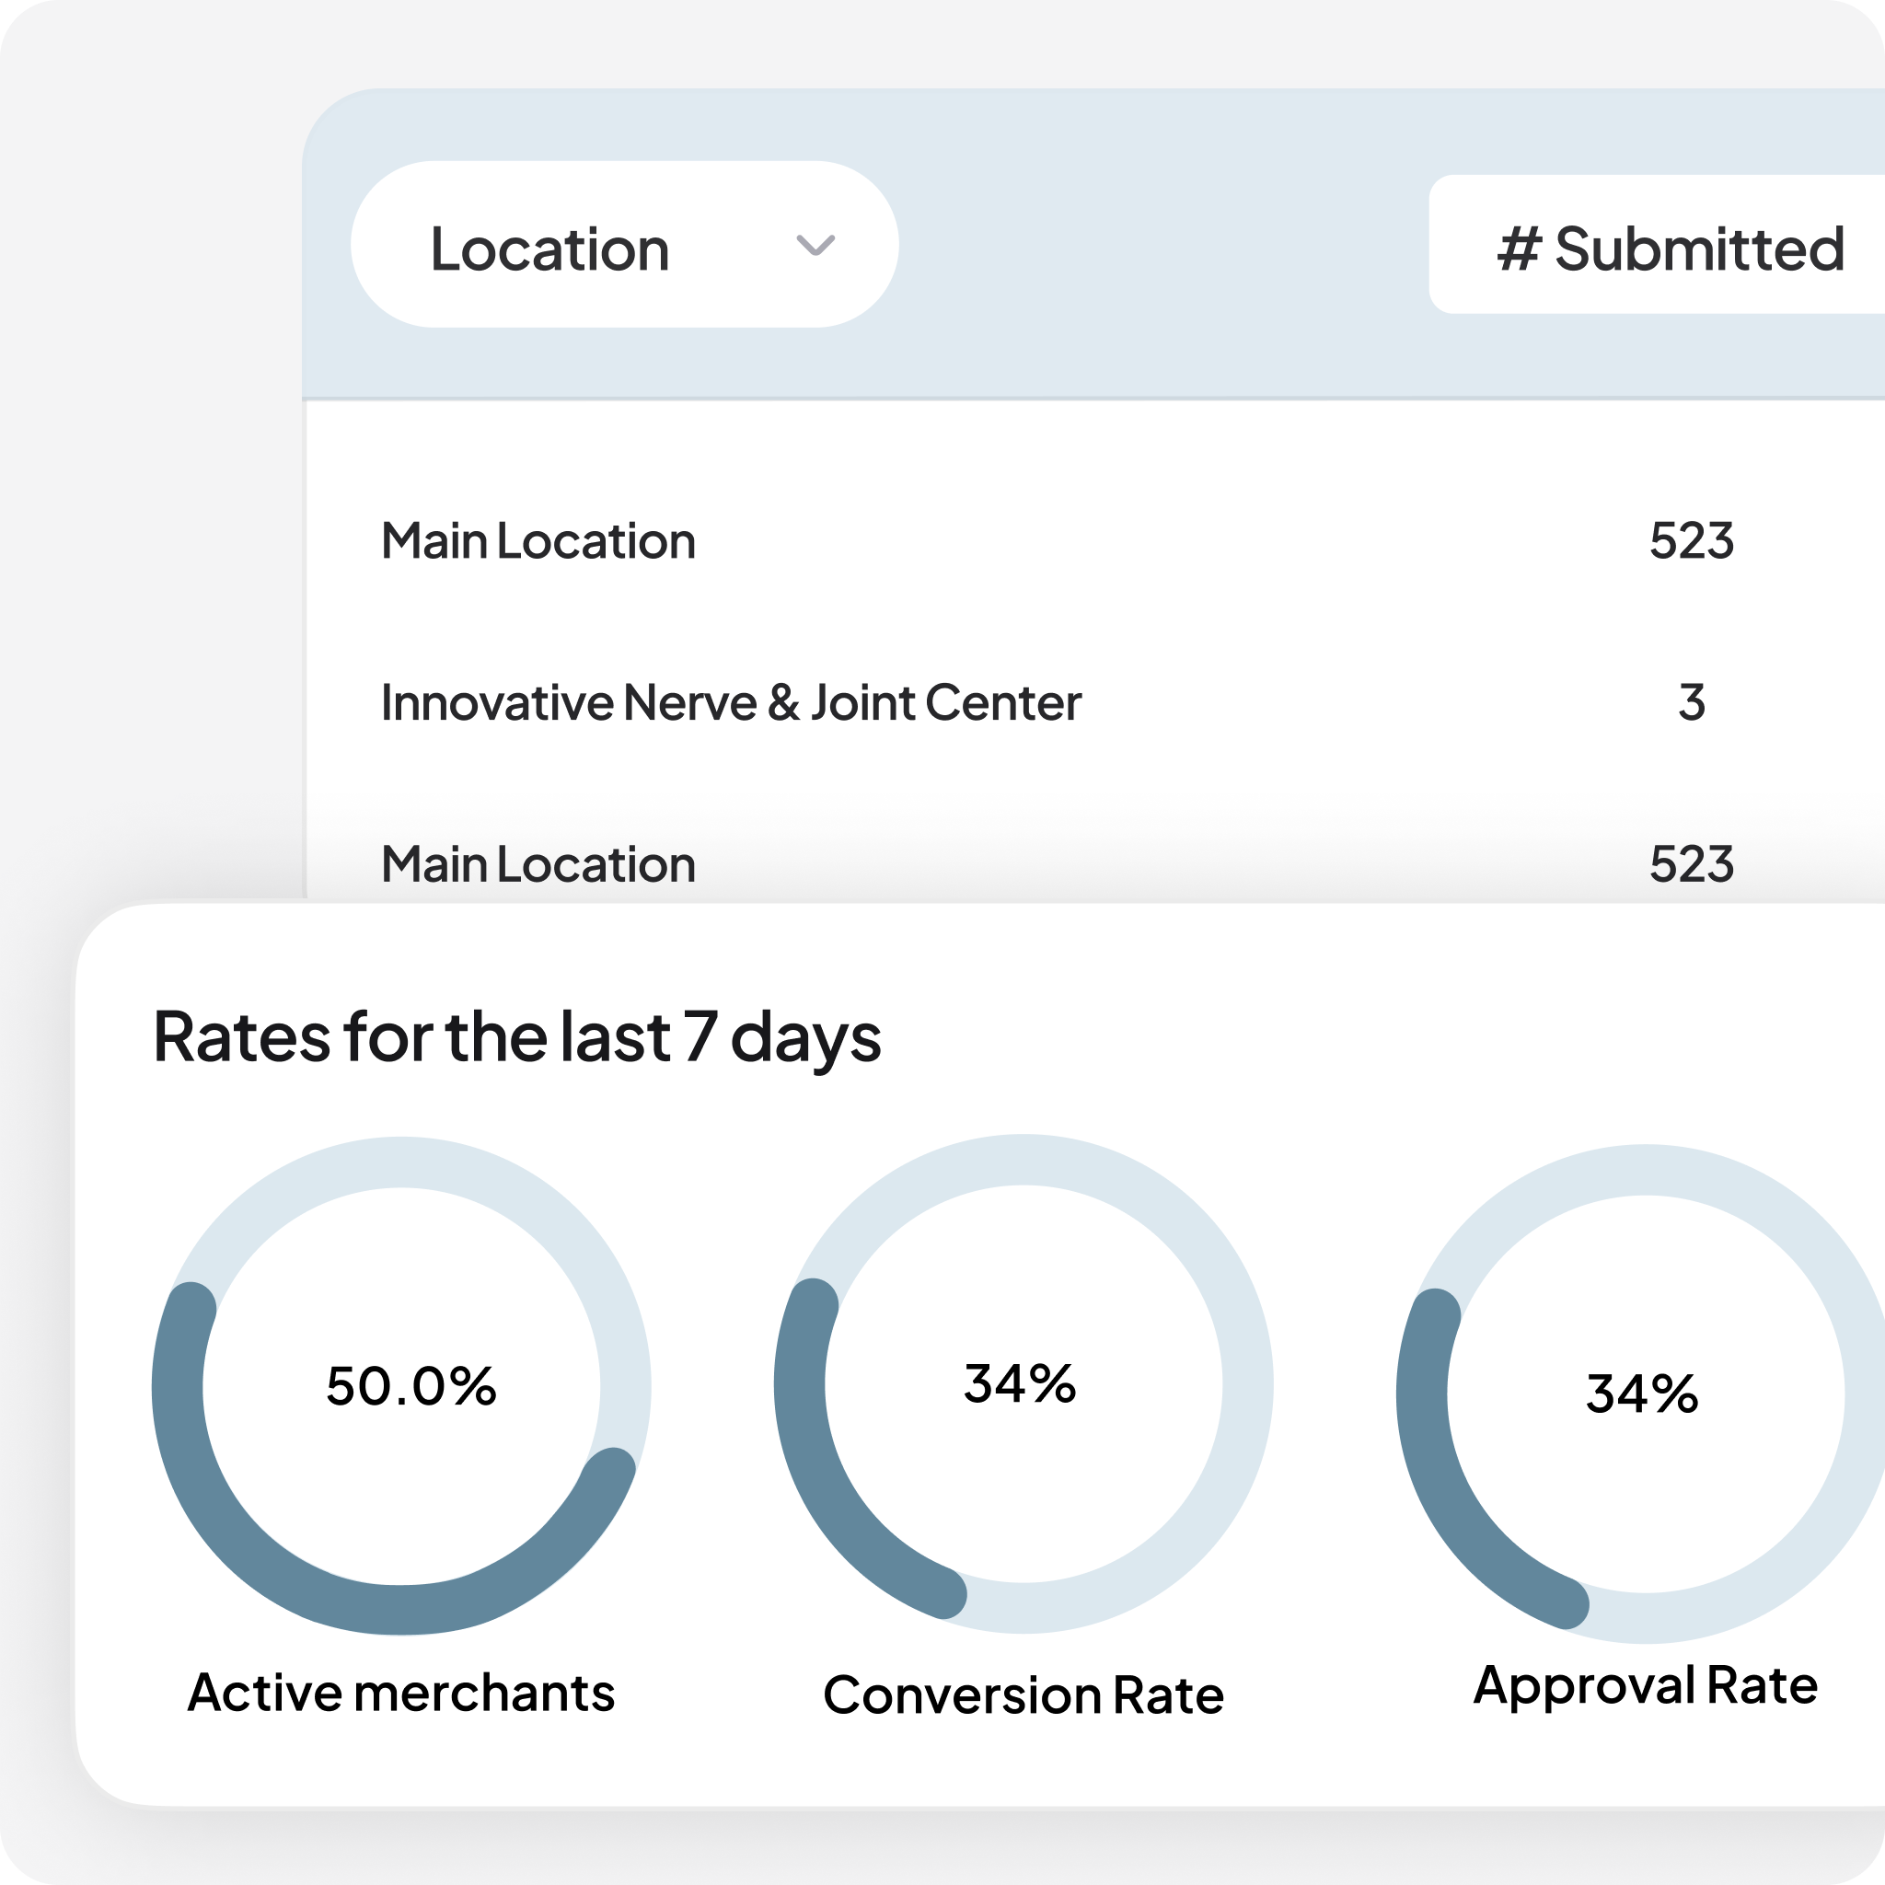Select the first Main Location row

(537, 539)
